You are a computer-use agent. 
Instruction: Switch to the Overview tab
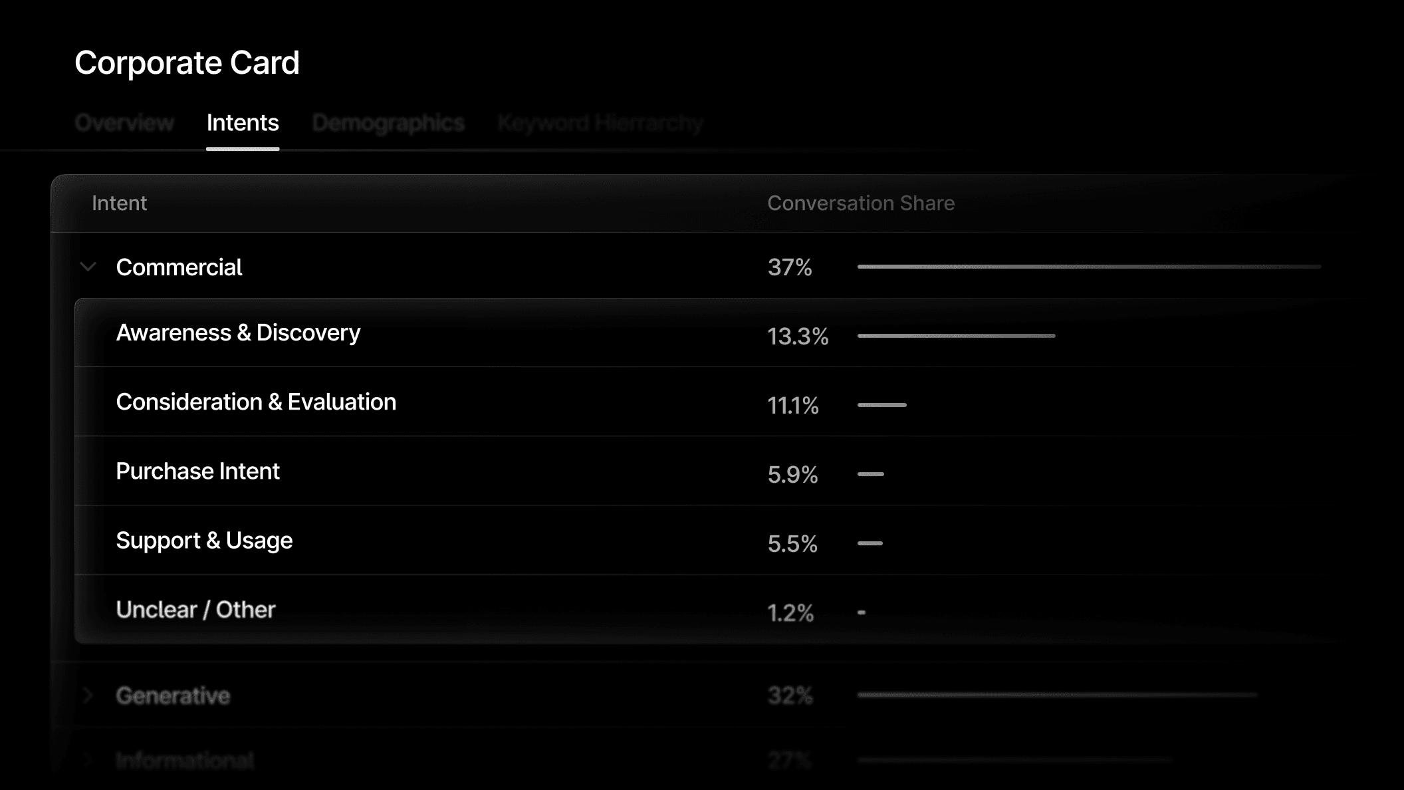click(124, 122)
